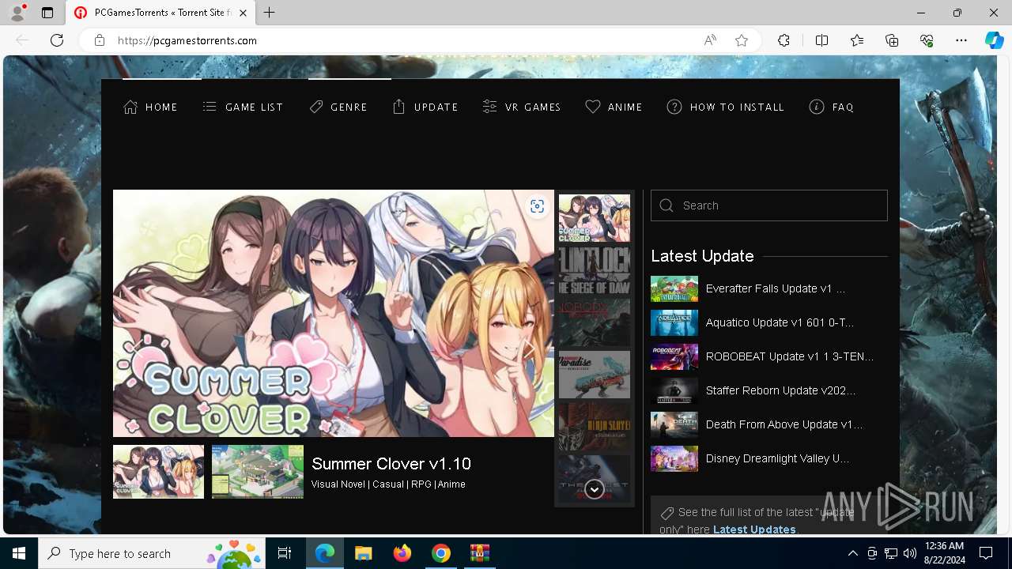Expand slider list with down chevron
The width and height of the screenshot is (1012, 569).
point(595,489)
